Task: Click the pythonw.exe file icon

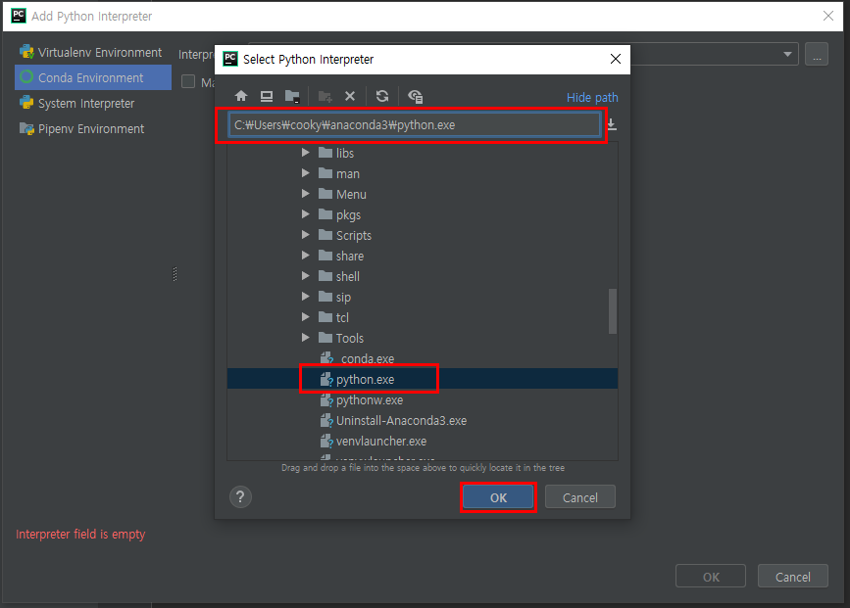Action: tap(326, 400)
